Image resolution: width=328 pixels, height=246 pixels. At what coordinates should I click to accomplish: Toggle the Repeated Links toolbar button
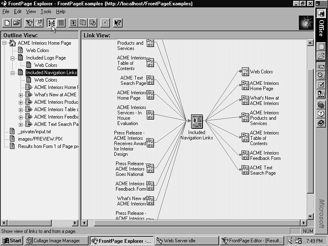(x=83, y=23)
